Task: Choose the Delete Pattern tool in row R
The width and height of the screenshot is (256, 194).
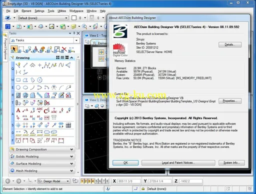Action: (x=68, y=95)
